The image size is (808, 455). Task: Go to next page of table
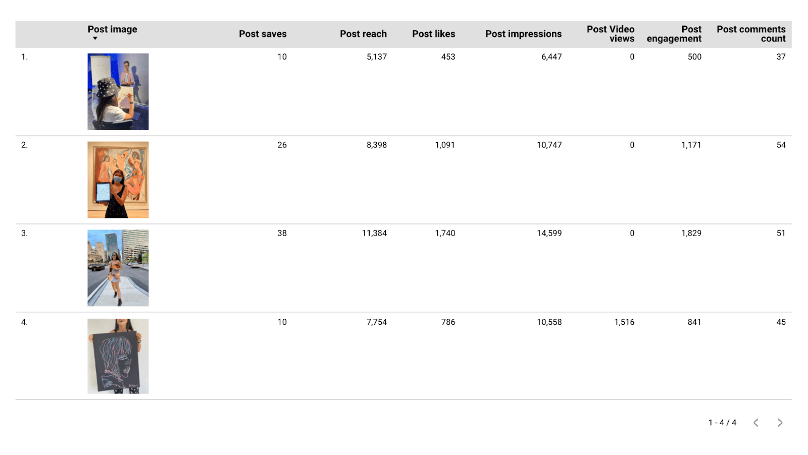[x=780, y=423]
